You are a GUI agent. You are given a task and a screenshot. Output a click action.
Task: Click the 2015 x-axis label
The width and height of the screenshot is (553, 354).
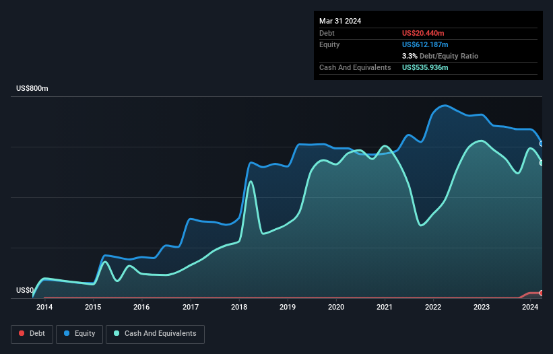(x=93, y=307)
